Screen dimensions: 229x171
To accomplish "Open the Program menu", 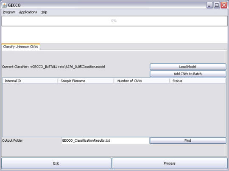I will 9,12.
